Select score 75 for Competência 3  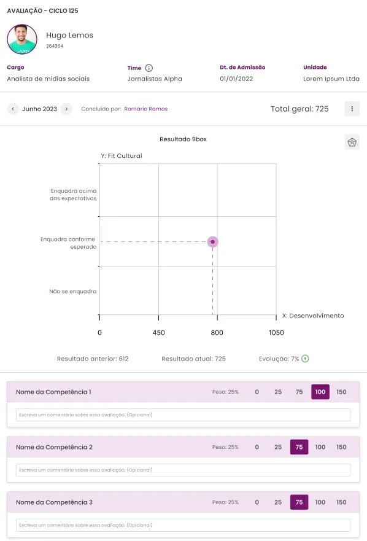click(299, 502)
